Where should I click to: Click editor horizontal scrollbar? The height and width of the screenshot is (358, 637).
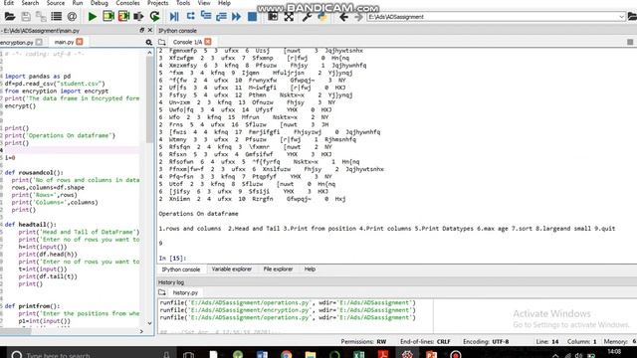click(69, 331)
